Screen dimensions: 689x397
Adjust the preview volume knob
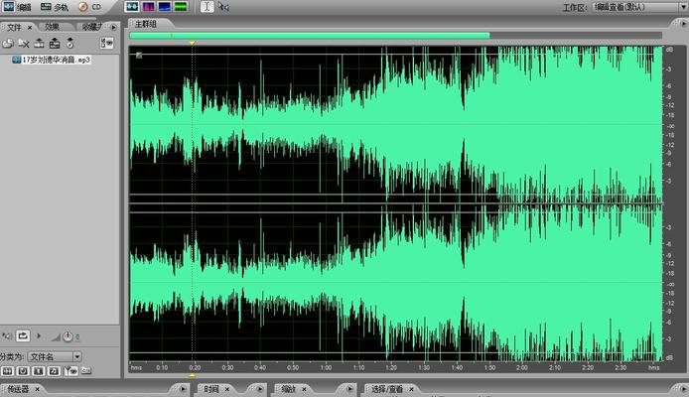click(68, 336)
